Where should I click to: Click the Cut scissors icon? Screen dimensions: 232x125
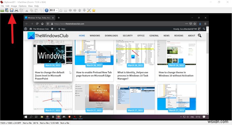point(27,10)
